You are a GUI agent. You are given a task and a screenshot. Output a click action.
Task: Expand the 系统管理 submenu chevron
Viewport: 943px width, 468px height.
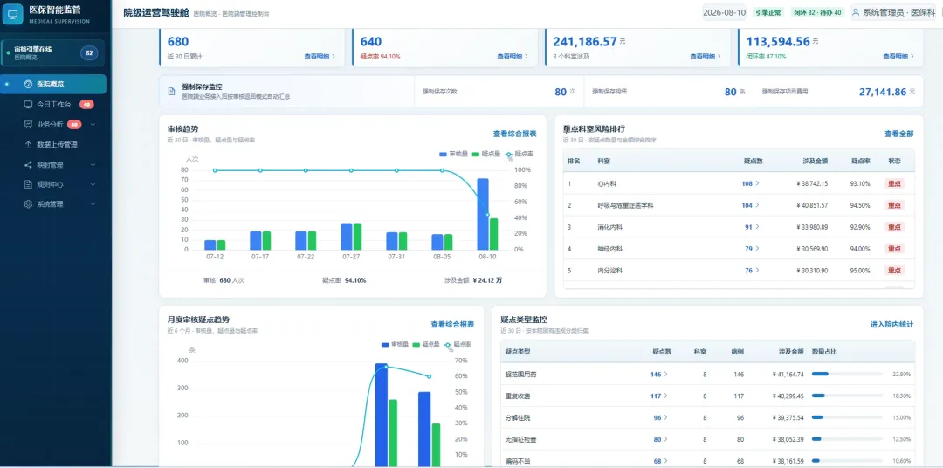pyautogui.click(x=93, y=204)
